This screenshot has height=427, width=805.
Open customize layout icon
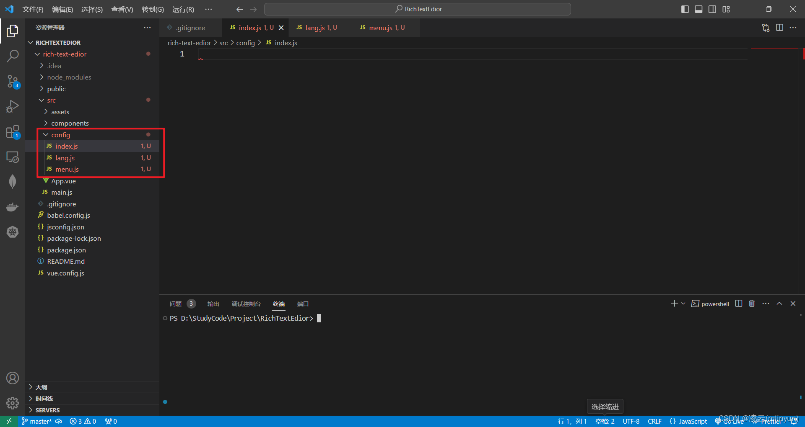[726, 9]
